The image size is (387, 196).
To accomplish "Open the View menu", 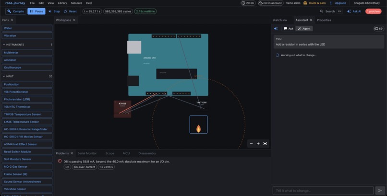I will pos(51,3).
